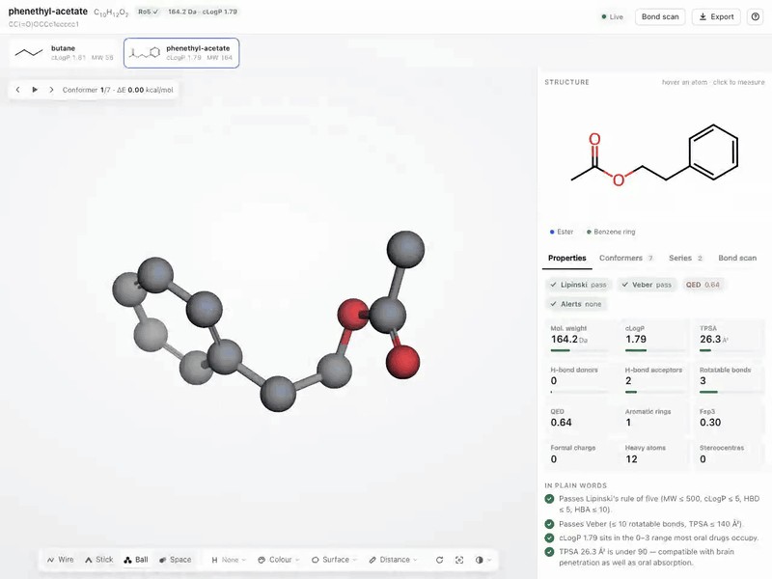Viewport: 772px width, 579px height.
Task: Open the Conformers tab
Action: point(626,258)
